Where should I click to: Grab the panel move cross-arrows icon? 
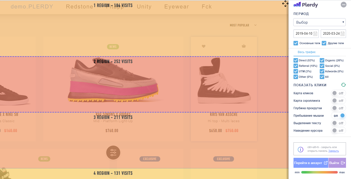pyautogui.click(x=285, y=4)
